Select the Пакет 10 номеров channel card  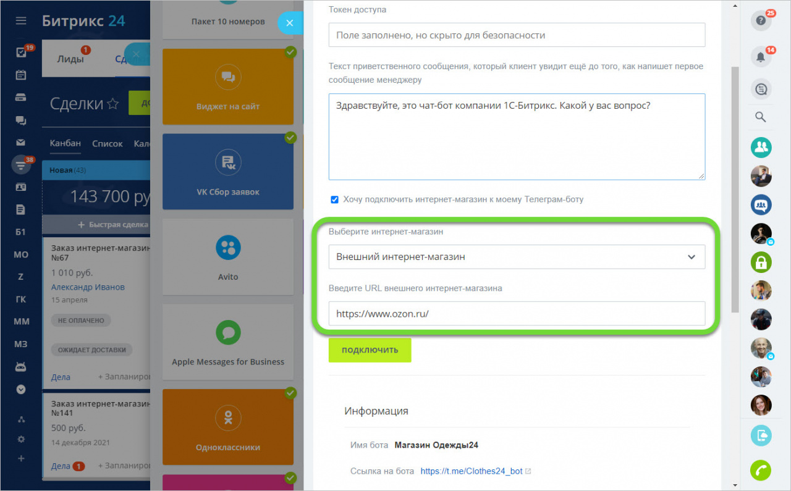pyautogui.click(x=228, y=21)
